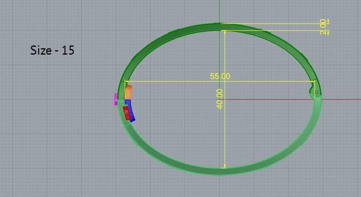The width and height of the screenshot is (361, 197).
Task: Select the orange clasp part
Action: 128,92
